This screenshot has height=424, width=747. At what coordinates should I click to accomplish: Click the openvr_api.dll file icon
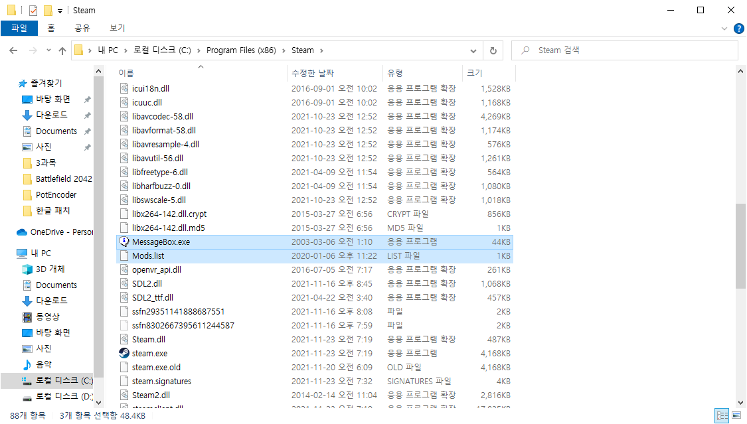[124, 270]
